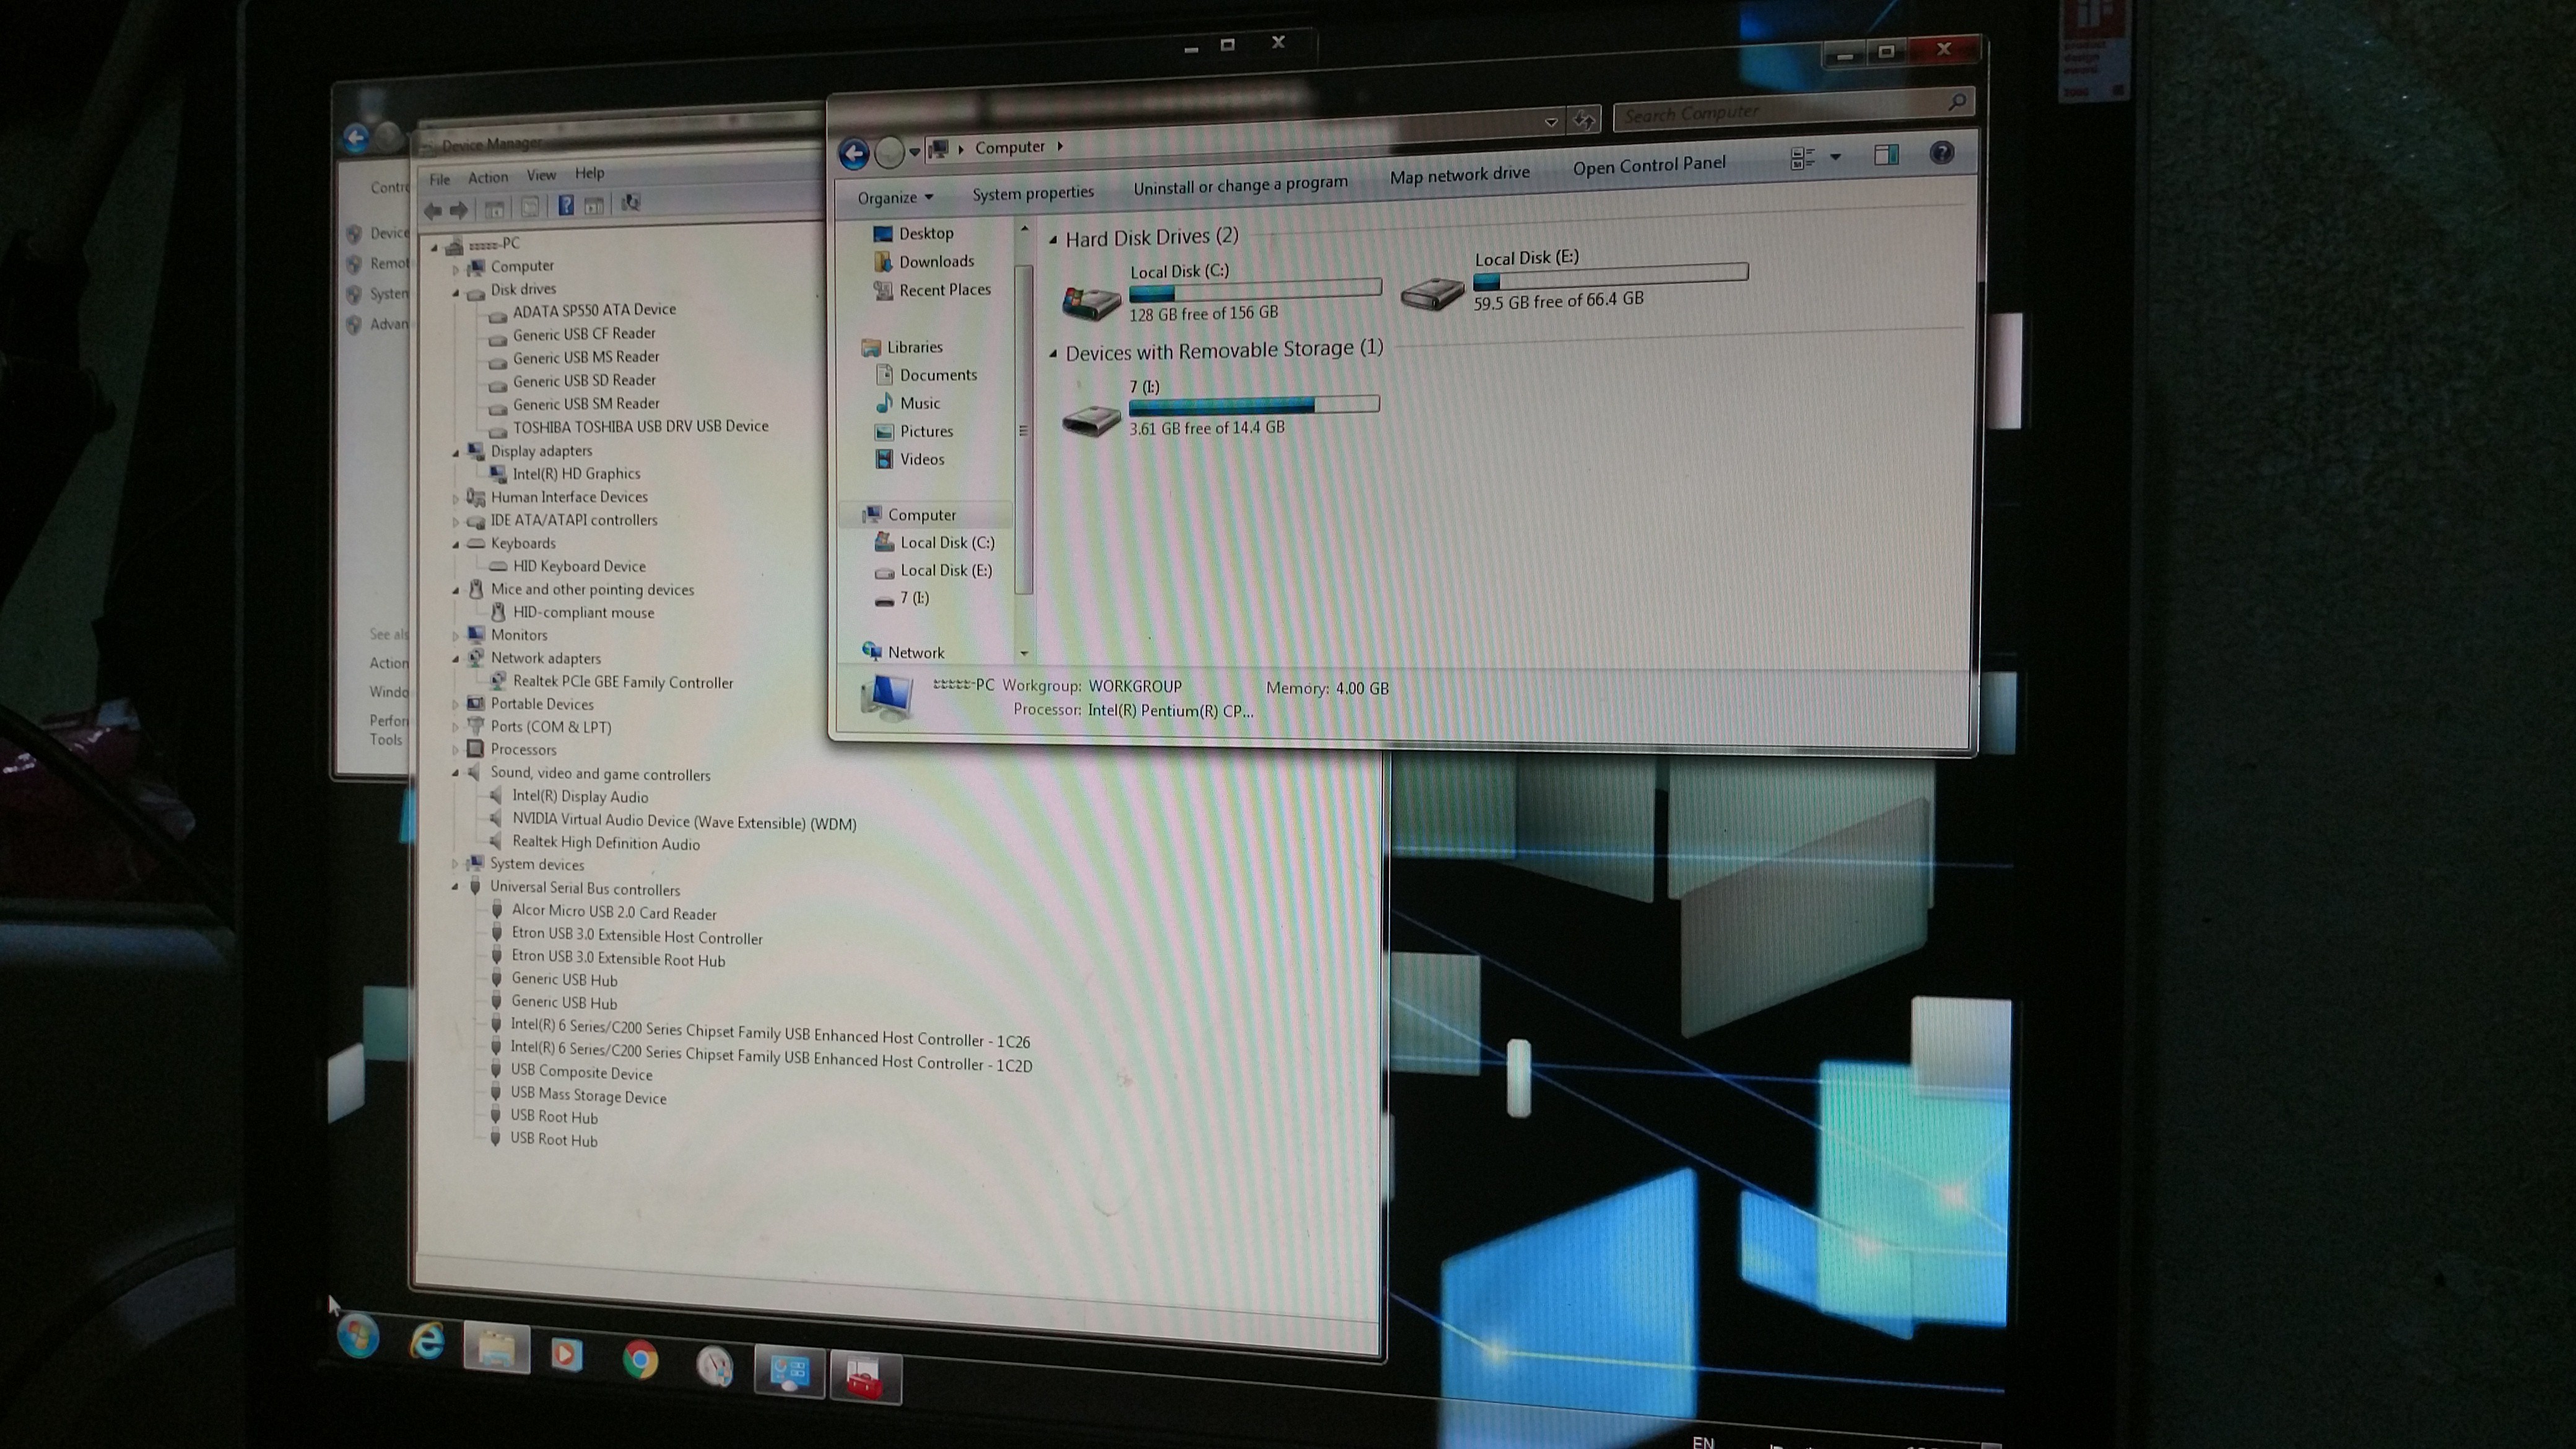Click Device Manager scan for hardware changes icon
The width and height of the screenshot is (2576, 1449).
coord(630,203)
